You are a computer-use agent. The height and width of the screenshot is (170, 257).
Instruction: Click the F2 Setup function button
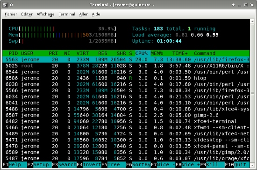[x=40, y=164]
